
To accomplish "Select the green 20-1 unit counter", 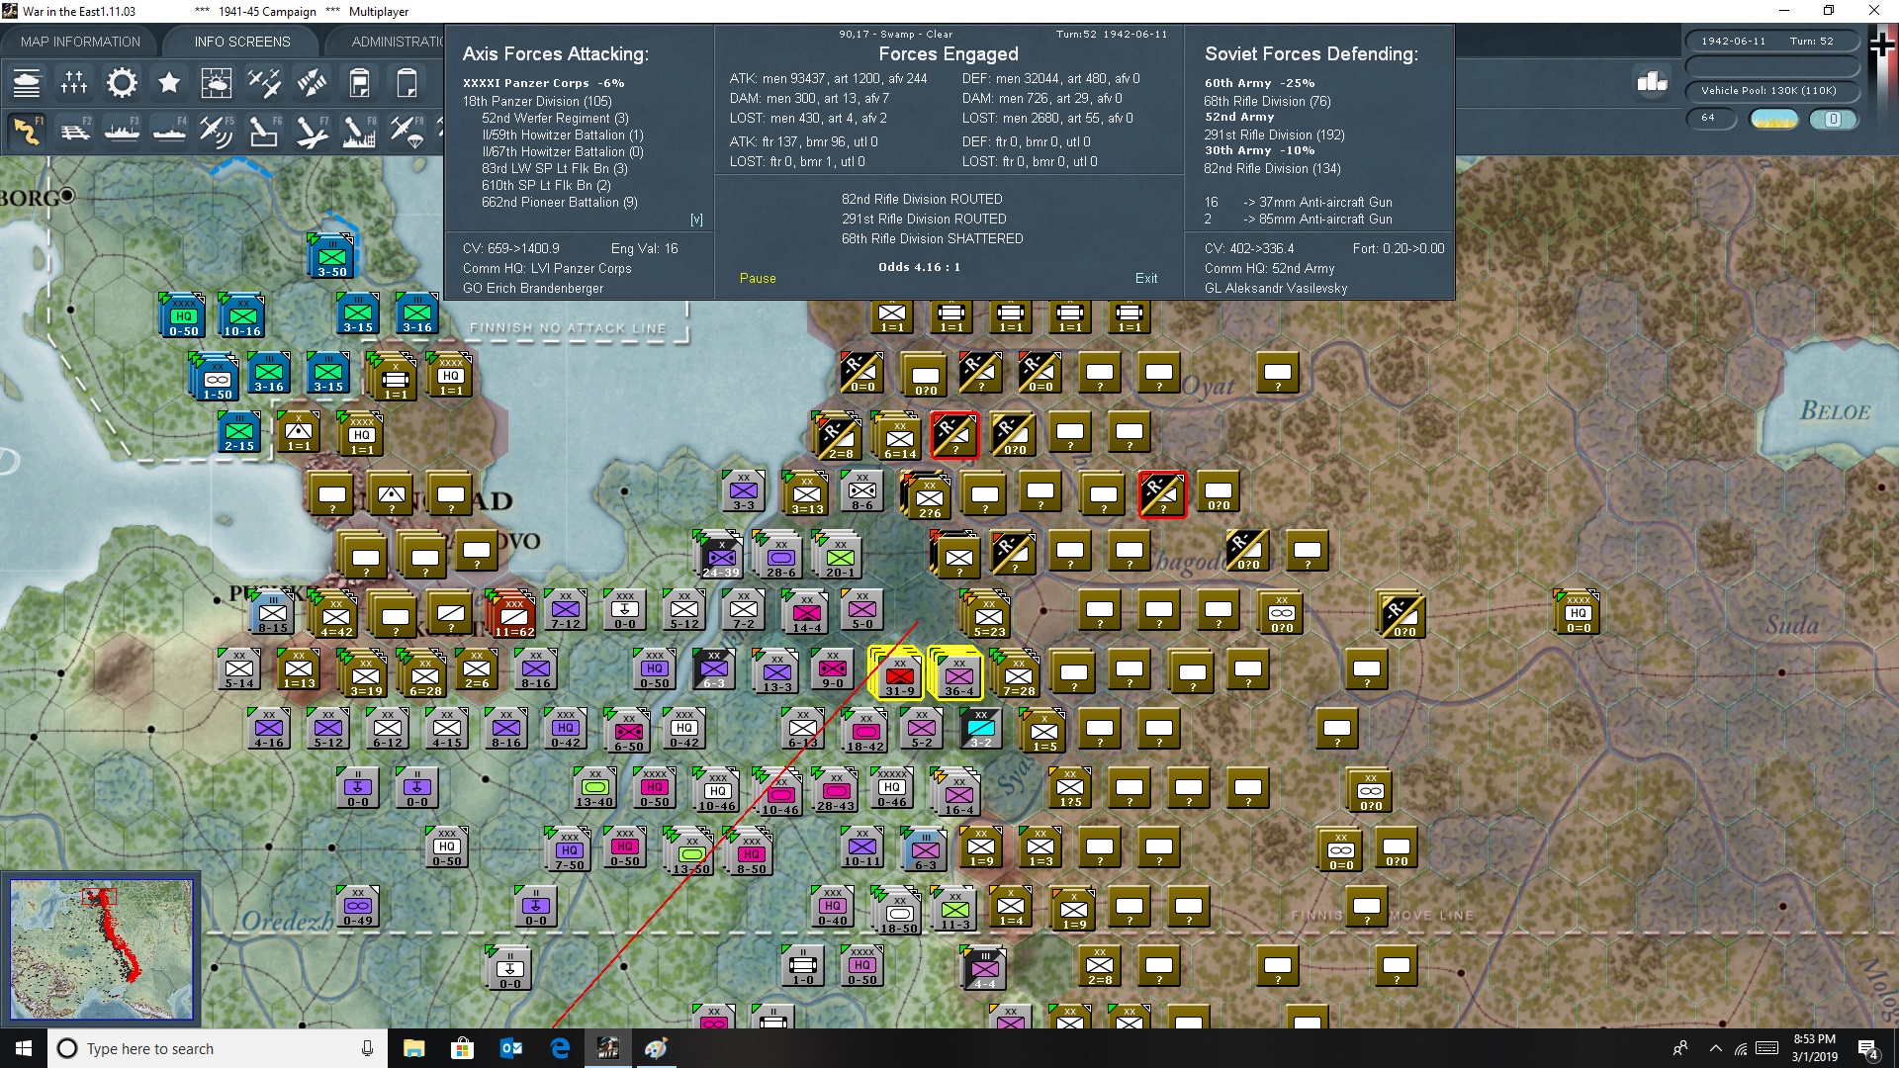I will coord(840,556).
